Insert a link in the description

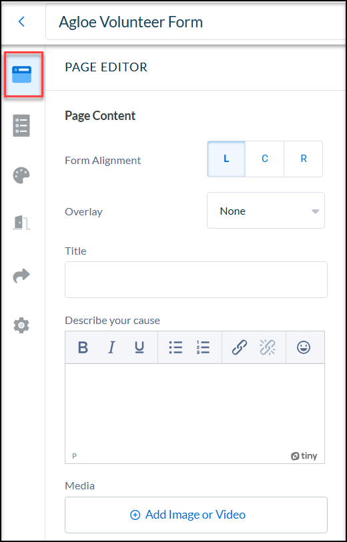coord(240,347)
